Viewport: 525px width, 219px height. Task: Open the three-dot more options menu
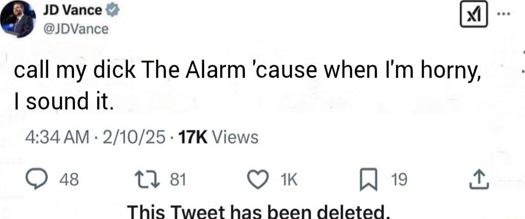pos(504,14)
